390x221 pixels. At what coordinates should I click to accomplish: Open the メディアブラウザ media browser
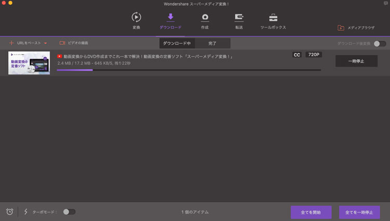point(356,28)
